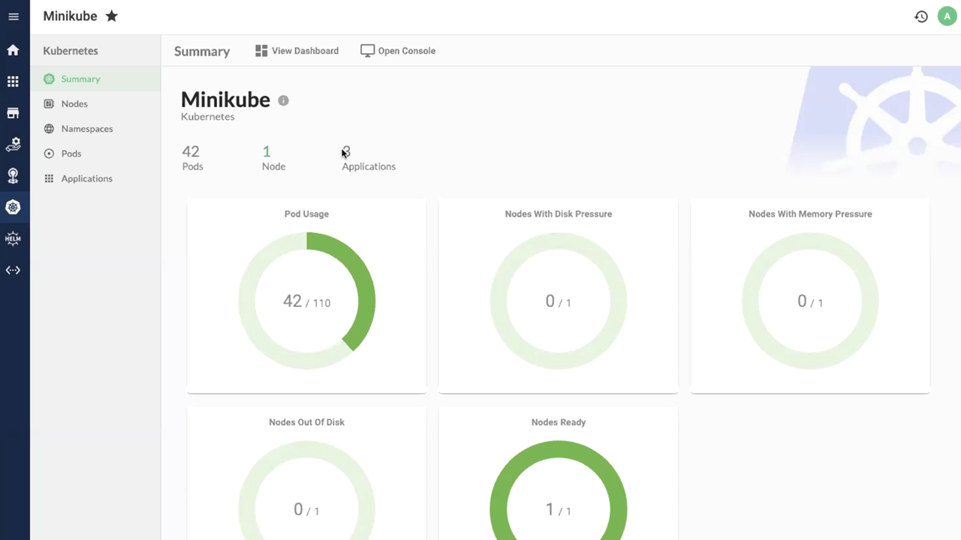The height and width of the screenshot is (540, 961).
Task: Click the 1 Node count link
Action: [273, 157]
